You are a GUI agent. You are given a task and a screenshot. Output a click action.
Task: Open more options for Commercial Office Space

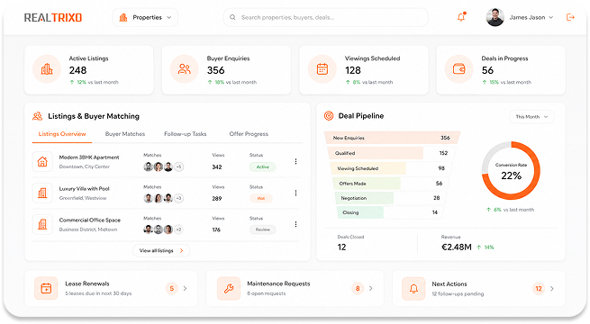295,224
